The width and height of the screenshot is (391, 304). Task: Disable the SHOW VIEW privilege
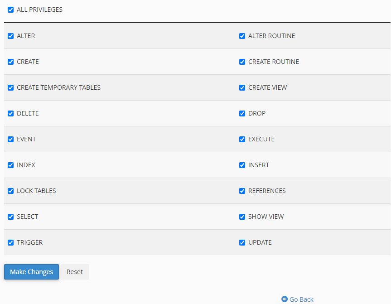pyautogui.click(x=242, y=217)
